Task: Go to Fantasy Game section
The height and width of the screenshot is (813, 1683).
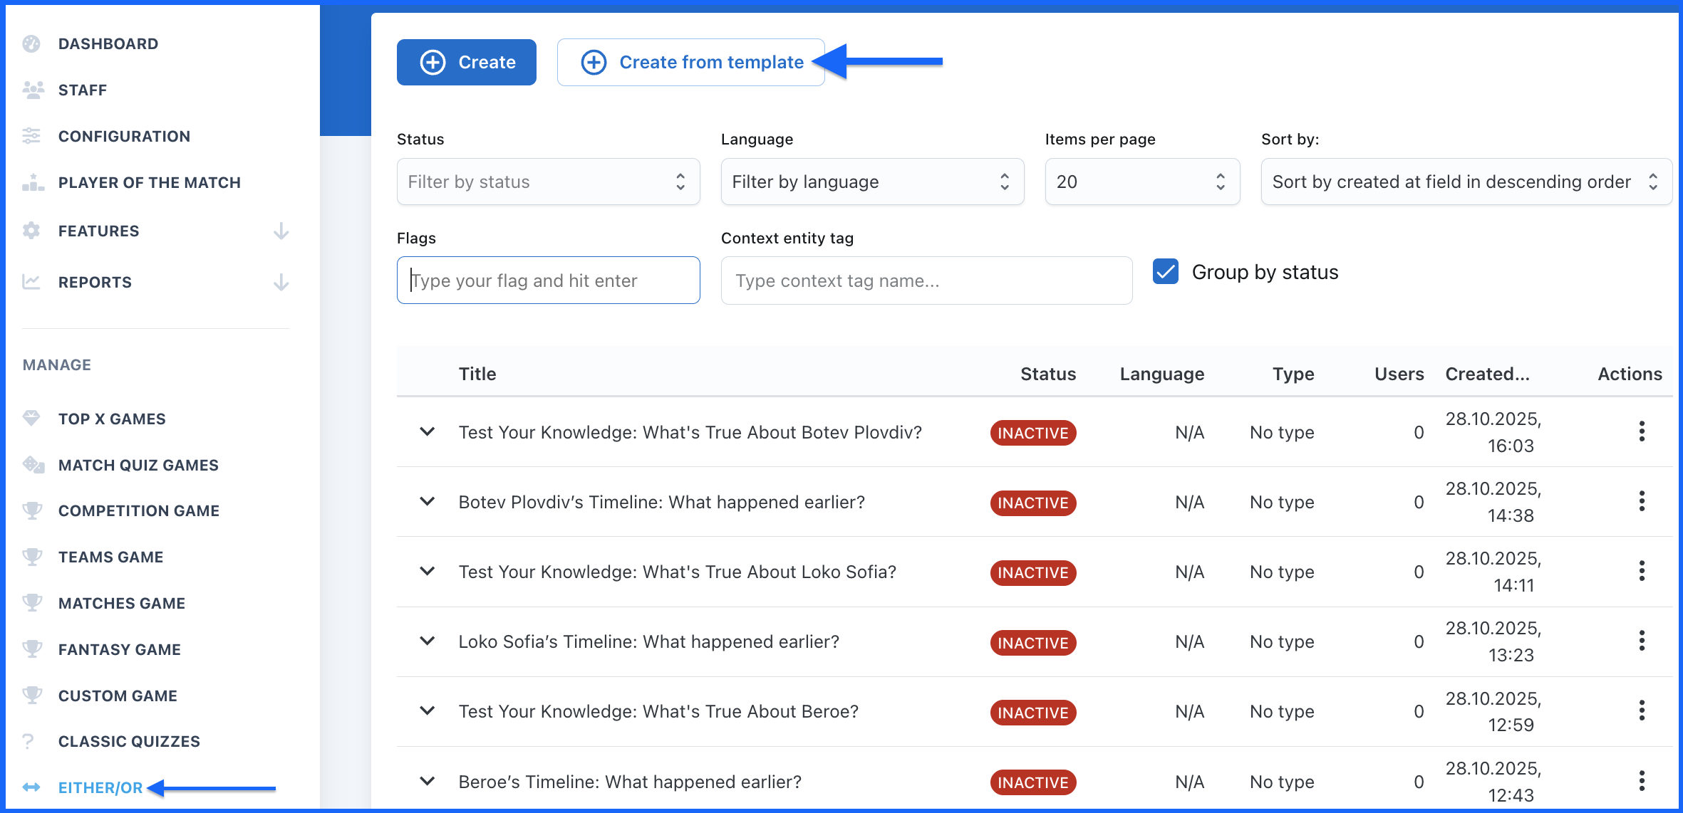Action: [x=119, y=649]
